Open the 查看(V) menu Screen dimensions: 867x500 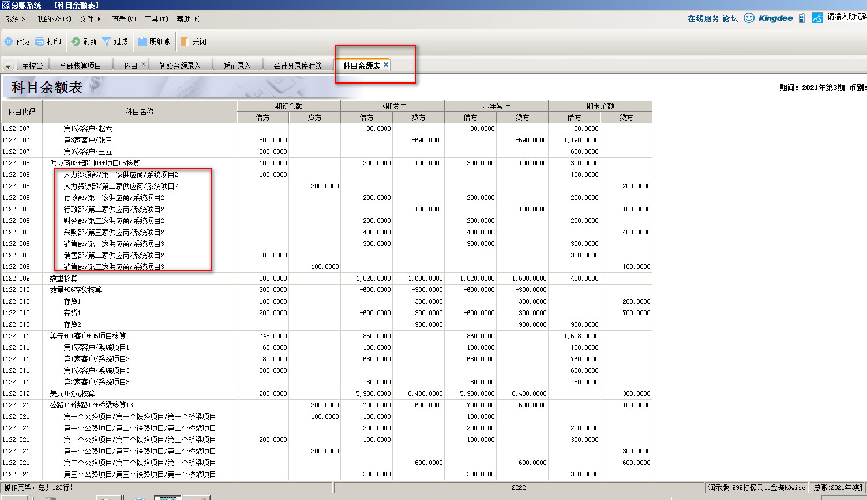click(x=123, y=19)
